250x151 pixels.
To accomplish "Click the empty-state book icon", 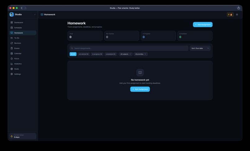I will (x=140, y=73).
